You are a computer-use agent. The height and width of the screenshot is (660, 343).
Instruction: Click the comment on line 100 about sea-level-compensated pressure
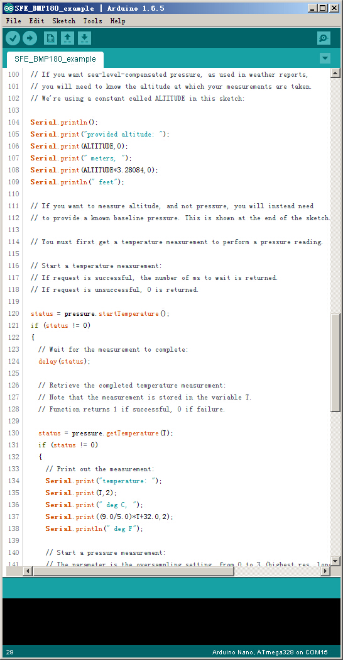tap(170, 74)
